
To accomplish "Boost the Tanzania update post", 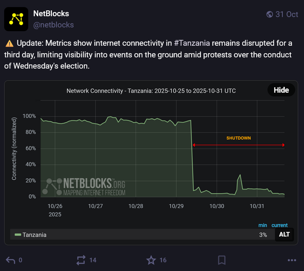I will (x=81, y=260).
